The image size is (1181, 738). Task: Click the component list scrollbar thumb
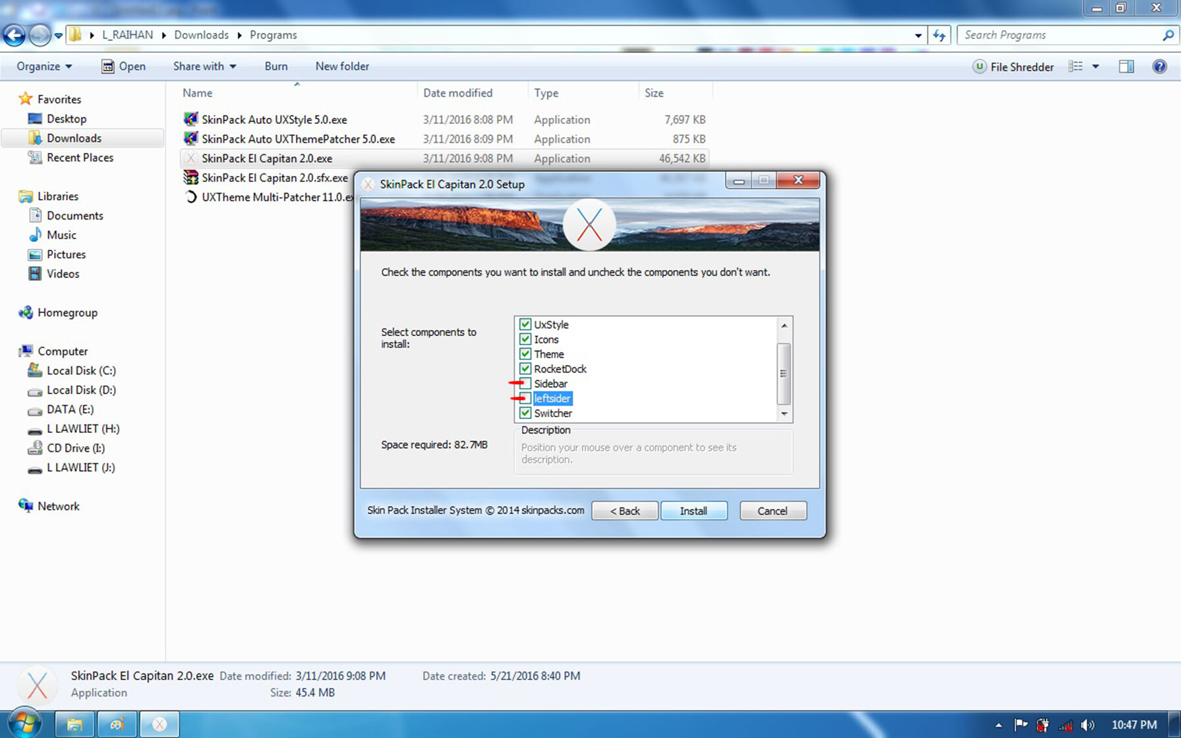tap(784, 374)
